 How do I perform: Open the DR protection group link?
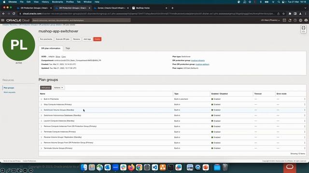[198, 61]
